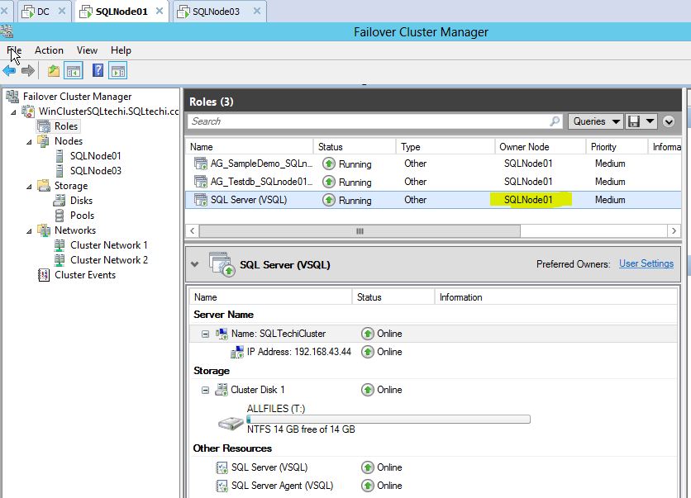Switch to the DC tab
This screenshot has height=498, width=691.
click(x=43, y=12)
